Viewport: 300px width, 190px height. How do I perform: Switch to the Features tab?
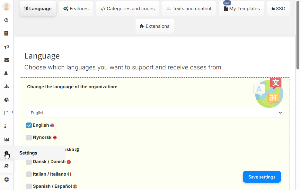76,9
